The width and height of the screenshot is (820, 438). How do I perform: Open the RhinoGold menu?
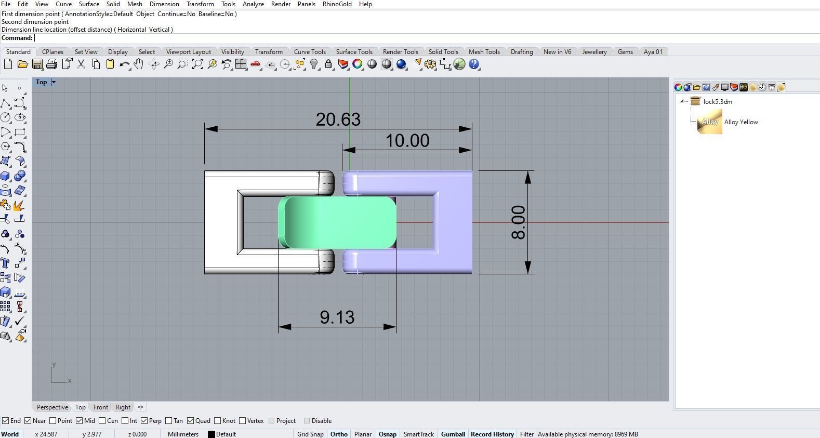337,4
